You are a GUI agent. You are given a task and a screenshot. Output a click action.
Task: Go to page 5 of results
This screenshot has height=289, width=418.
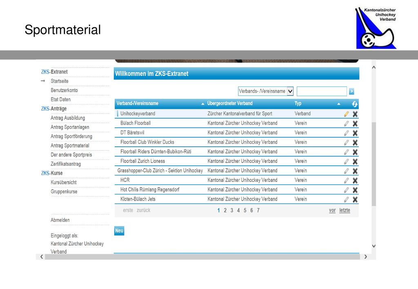(245, 210)
